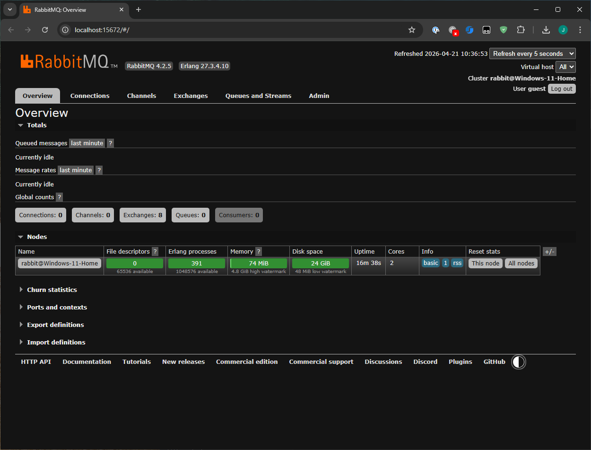Bookmark this page with star icon

pos(411,30)
